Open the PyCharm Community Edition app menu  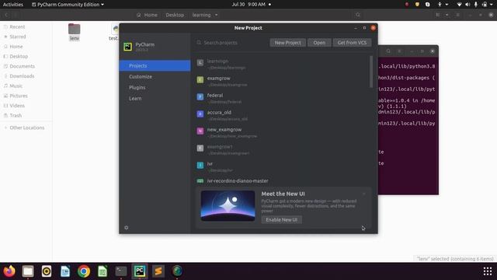pos(68,5)
